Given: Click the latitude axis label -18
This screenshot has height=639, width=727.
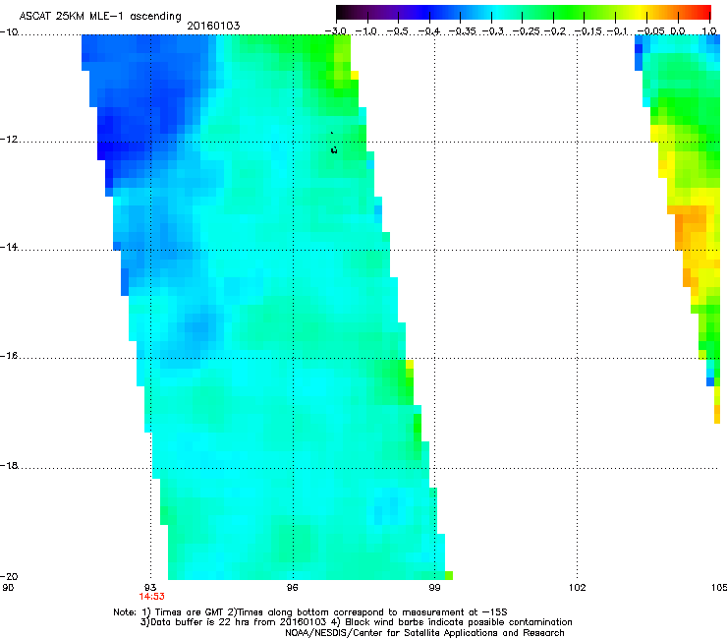Looking at the screenshot, I should click(x=9, y=465).
